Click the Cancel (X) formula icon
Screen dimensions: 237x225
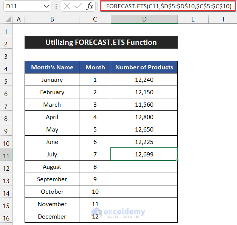pos(67,6)
